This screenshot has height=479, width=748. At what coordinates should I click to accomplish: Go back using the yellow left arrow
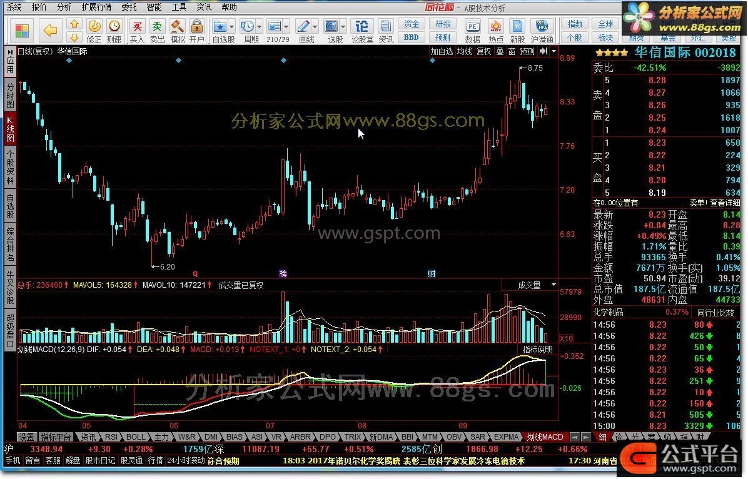50,31
